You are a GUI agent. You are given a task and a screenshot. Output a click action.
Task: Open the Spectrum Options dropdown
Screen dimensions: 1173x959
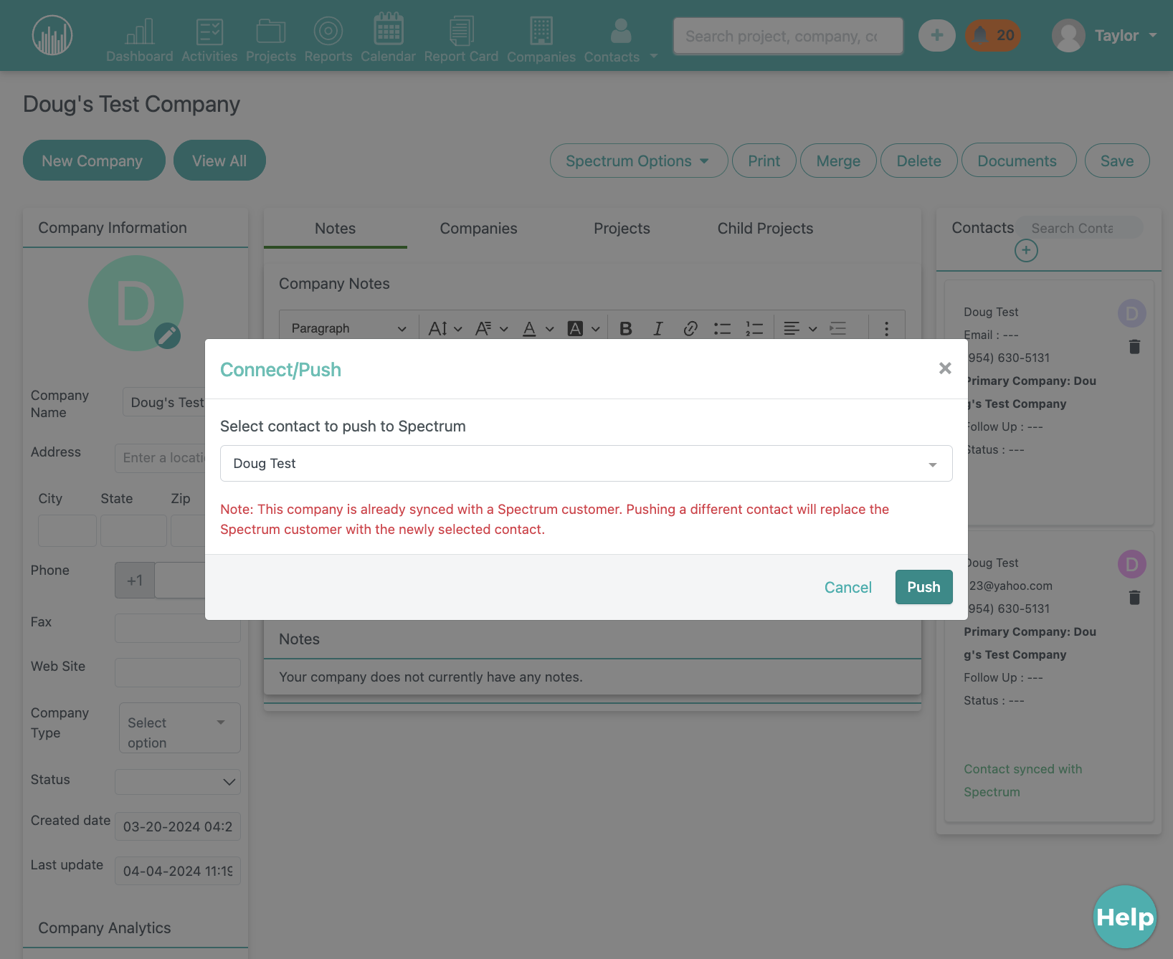click(639, 161)
